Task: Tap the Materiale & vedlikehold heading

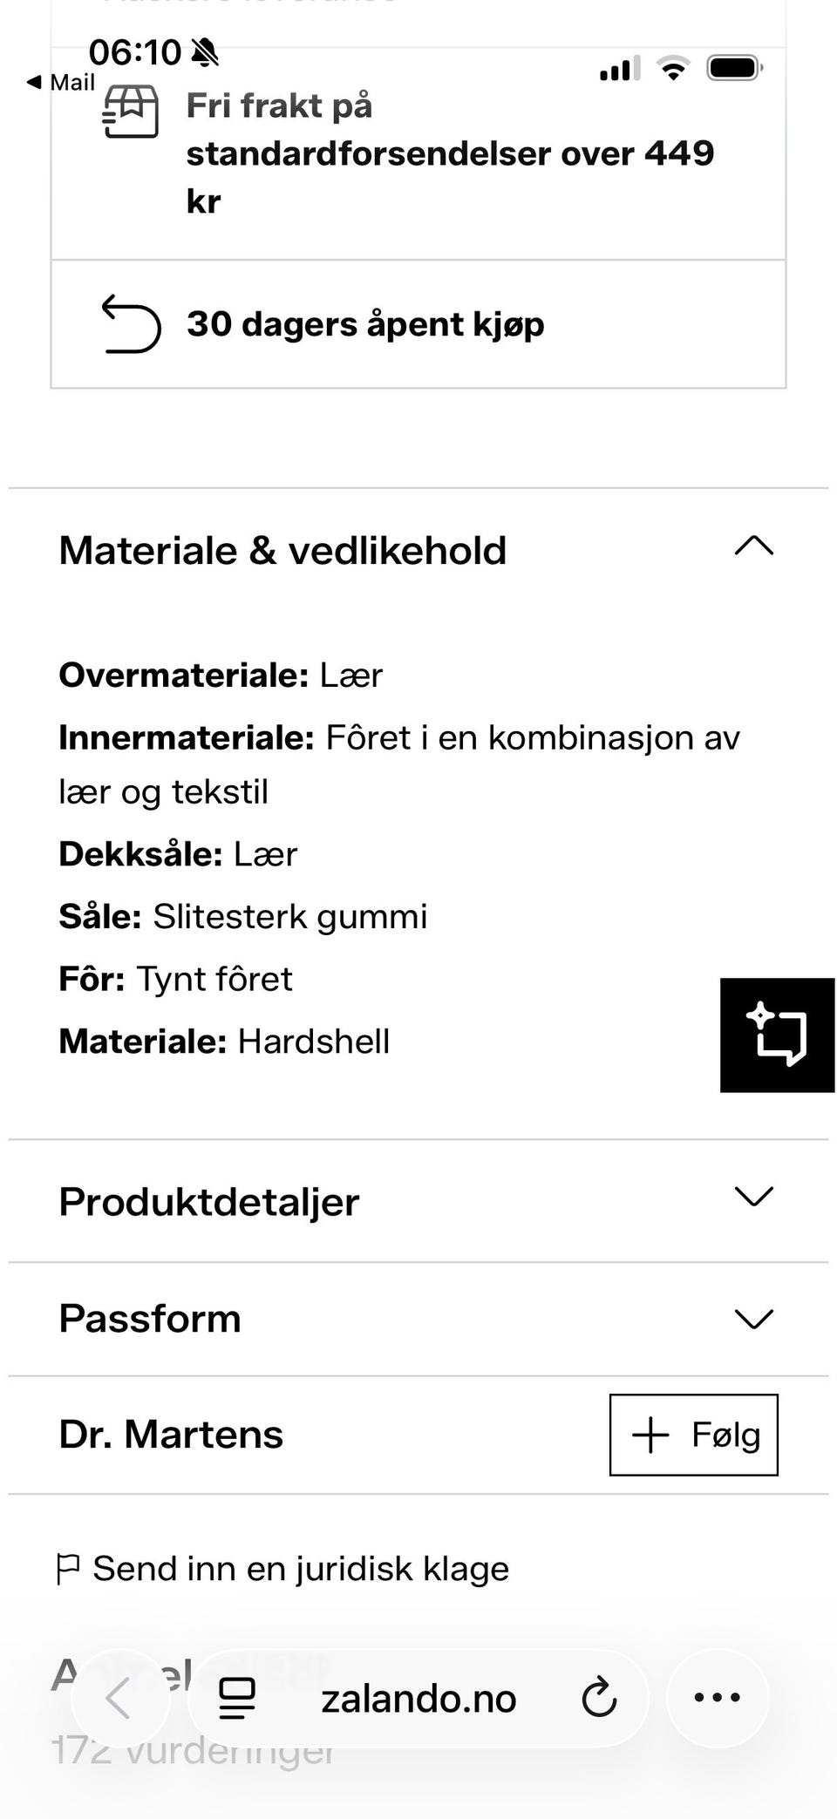Action: pyautogui.click(x=282, y=551)
